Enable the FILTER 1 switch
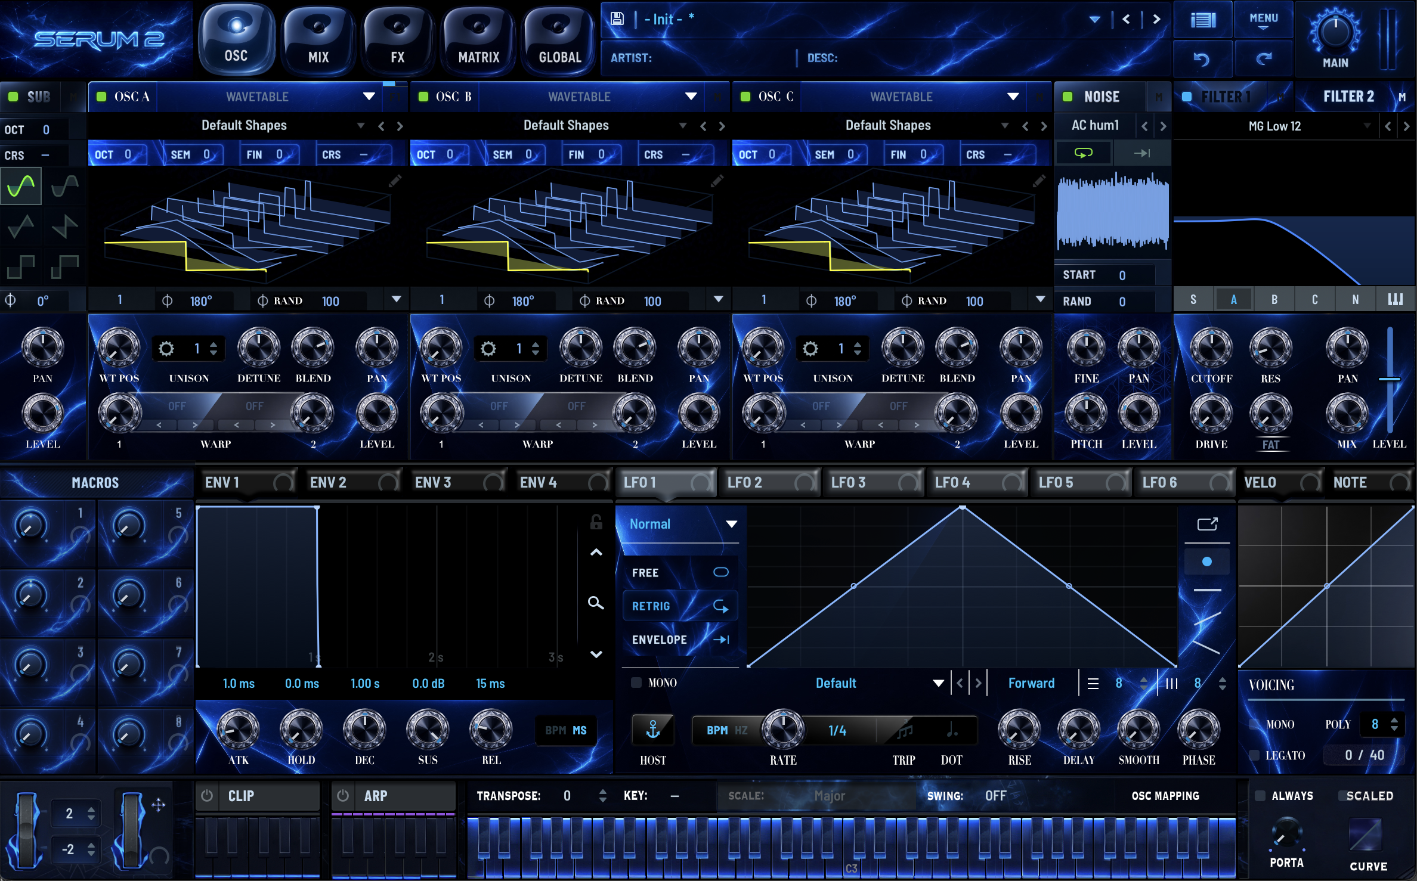This screenshot has height=881, width=1417. (1187, 97)
